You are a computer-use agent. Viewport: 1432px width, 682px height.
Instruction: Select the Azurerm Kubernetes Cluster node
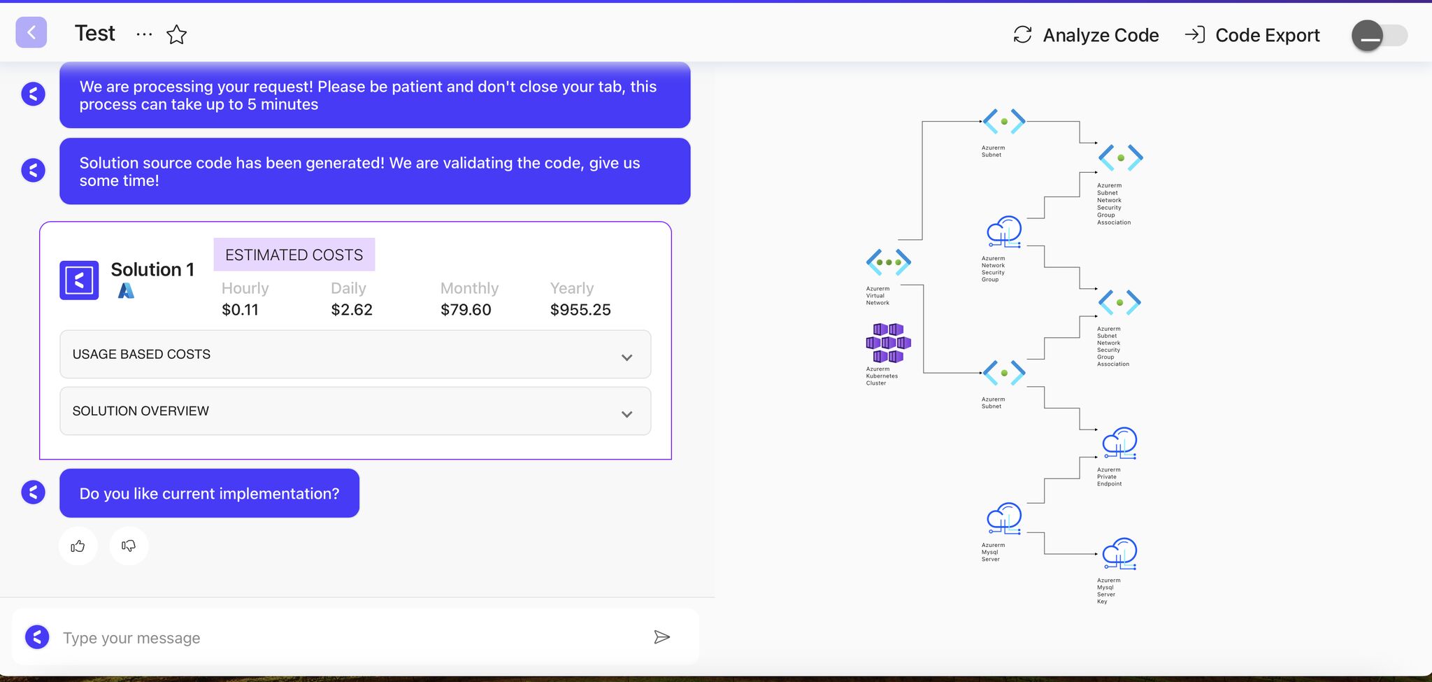(888, 343)
